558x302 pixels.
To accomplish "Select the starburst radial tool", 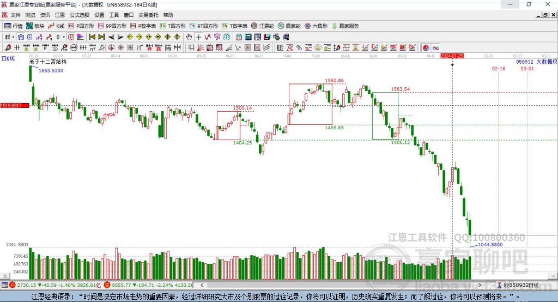I will pos(120,48).
